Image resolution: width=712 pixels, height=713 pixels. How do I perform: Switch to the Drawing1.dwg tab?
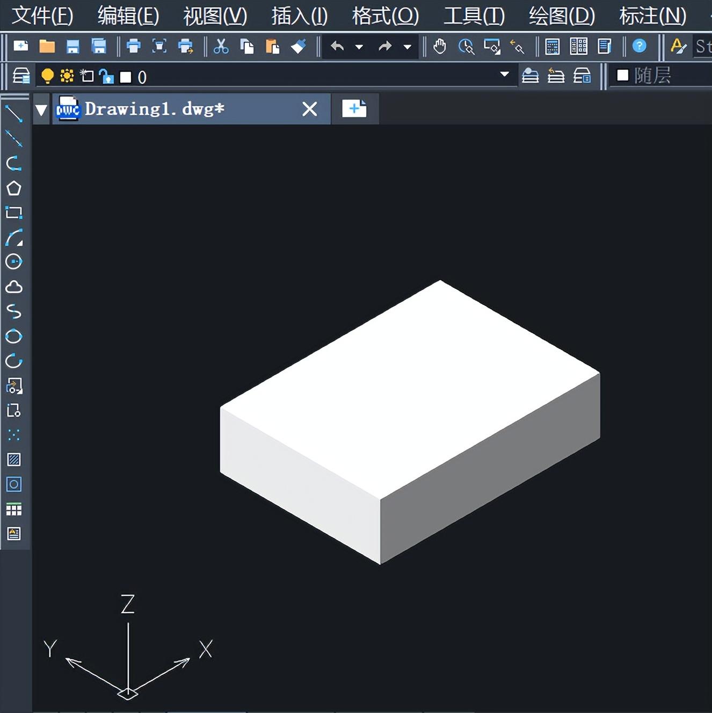pyautogui.click(x=155, y=109)
